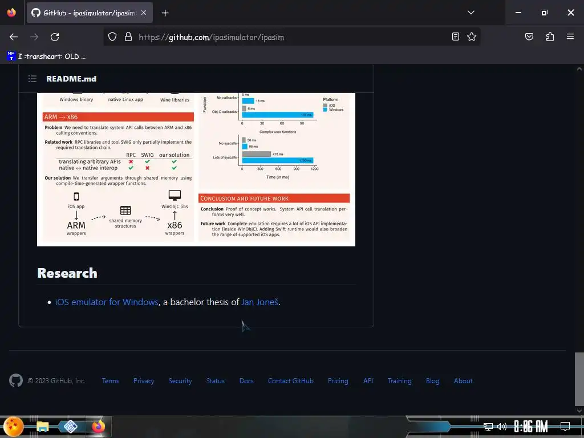Open the API footer link

(x=368, y=381)
